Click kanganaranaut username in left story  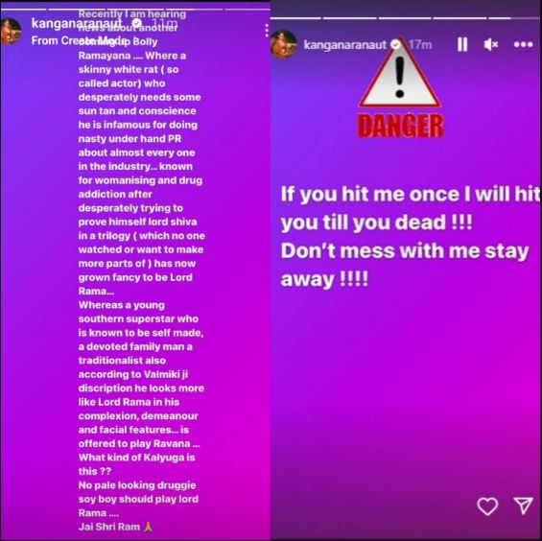tap(77, 24)
